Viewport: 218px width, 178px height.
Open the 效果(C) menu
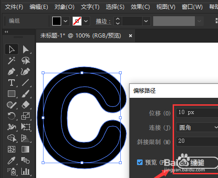click(x=140, y=7)
